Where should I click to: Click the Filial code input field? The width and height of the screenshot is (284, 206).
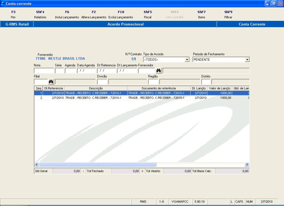[41, 82]
